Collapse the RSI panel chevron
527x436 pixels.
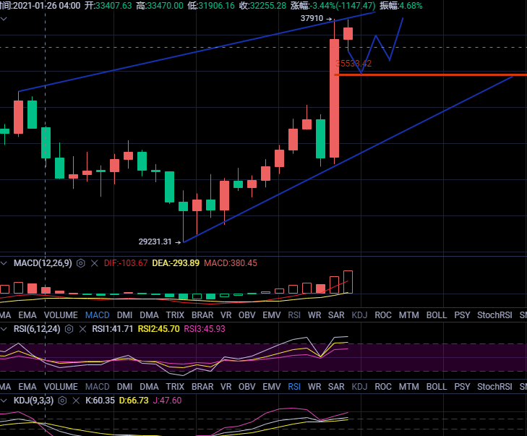tap(4, 329)
